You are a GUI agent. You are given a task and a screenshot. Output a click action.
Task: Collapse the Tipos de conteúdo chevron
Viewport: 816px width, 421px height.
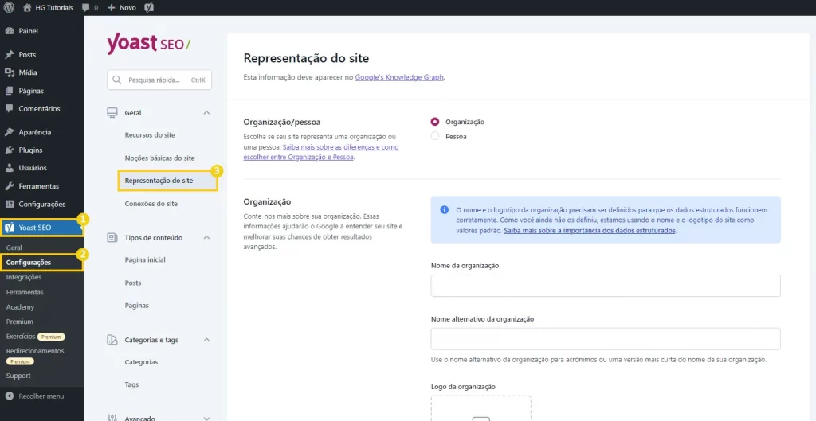206,237
